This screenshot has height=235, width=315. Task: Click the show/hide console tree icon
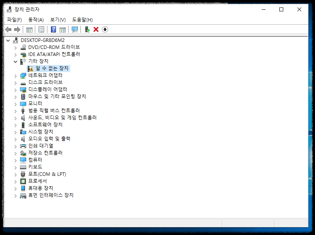coord(29,29)
